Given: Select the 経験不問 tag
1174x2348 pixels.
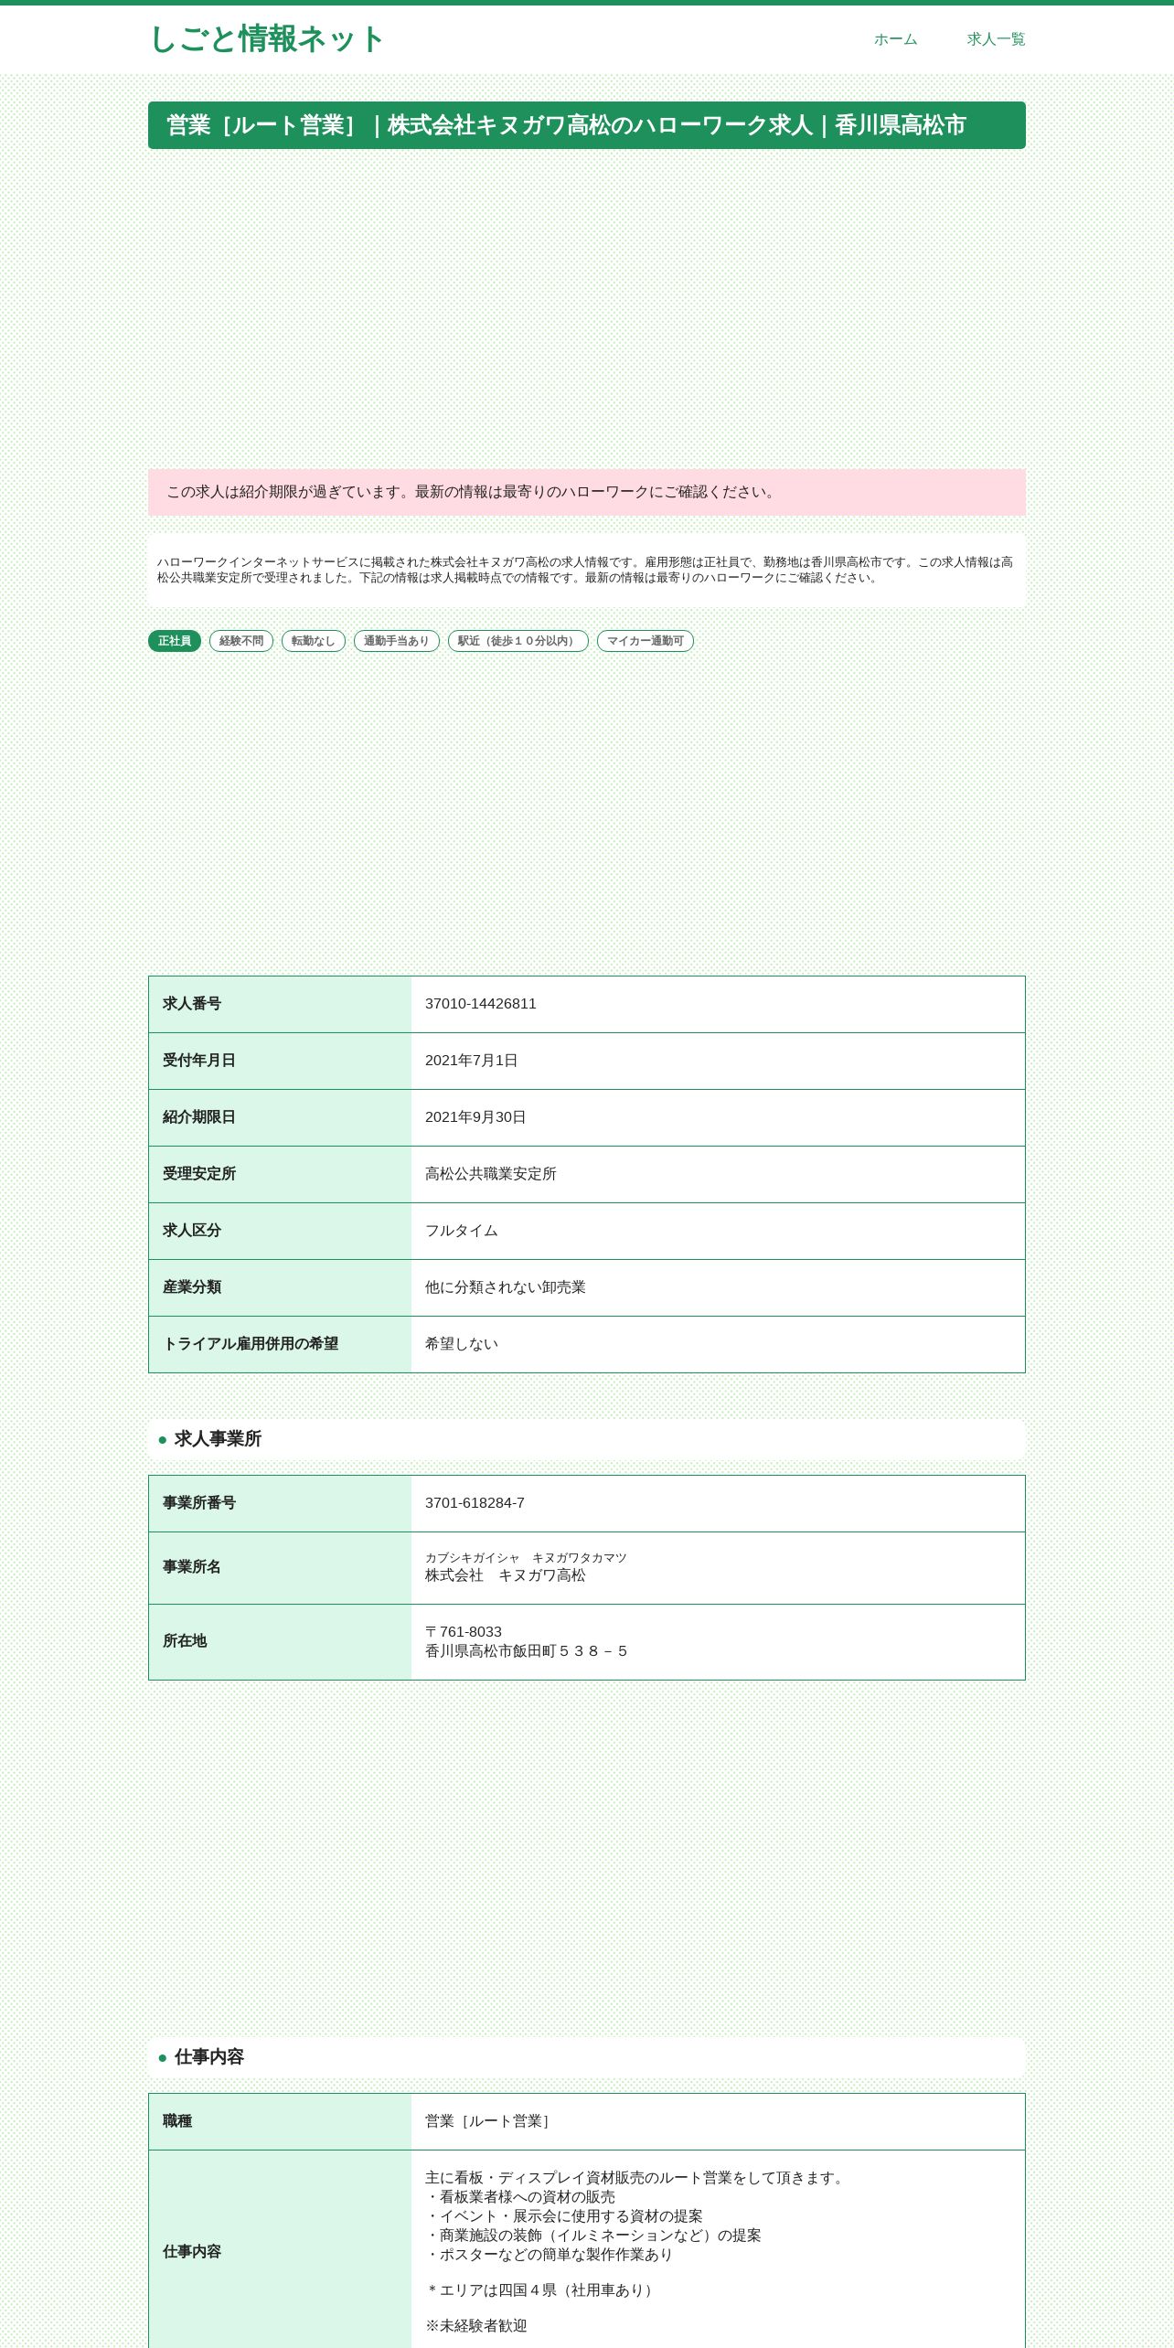Looking at the screenshot, I should pyautogui.click(x=241, y=641).
